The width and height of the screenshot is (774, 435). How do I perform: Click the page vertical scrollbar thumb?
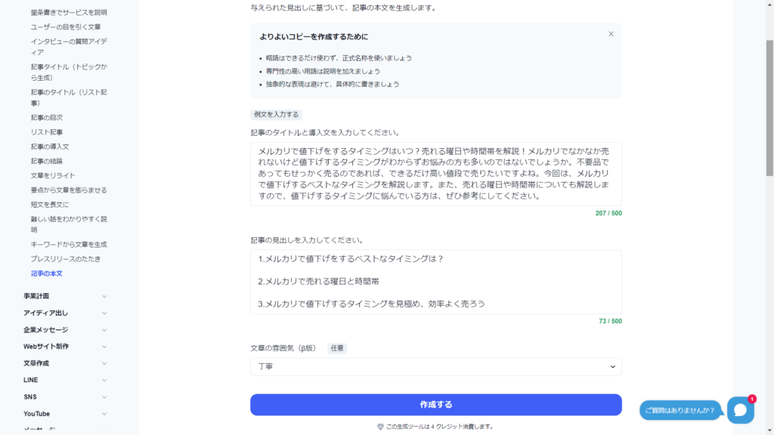tap(769, 108)
